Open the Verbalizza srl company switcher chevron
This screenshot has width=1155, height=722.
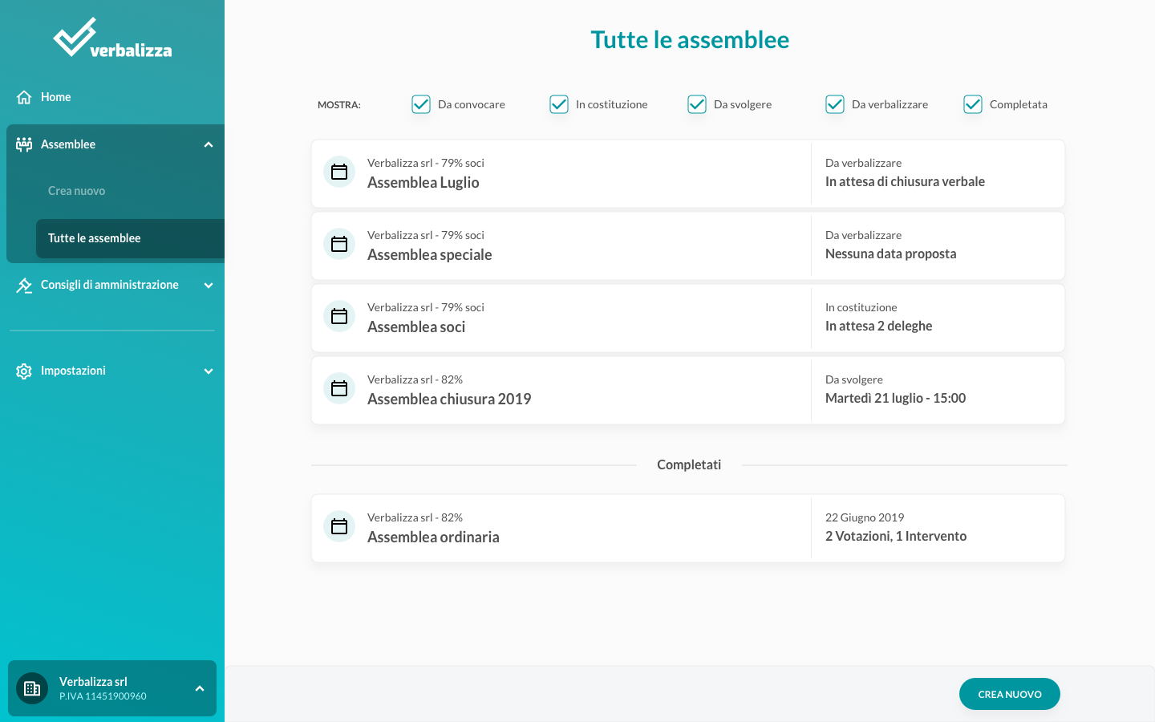[200, 688]
